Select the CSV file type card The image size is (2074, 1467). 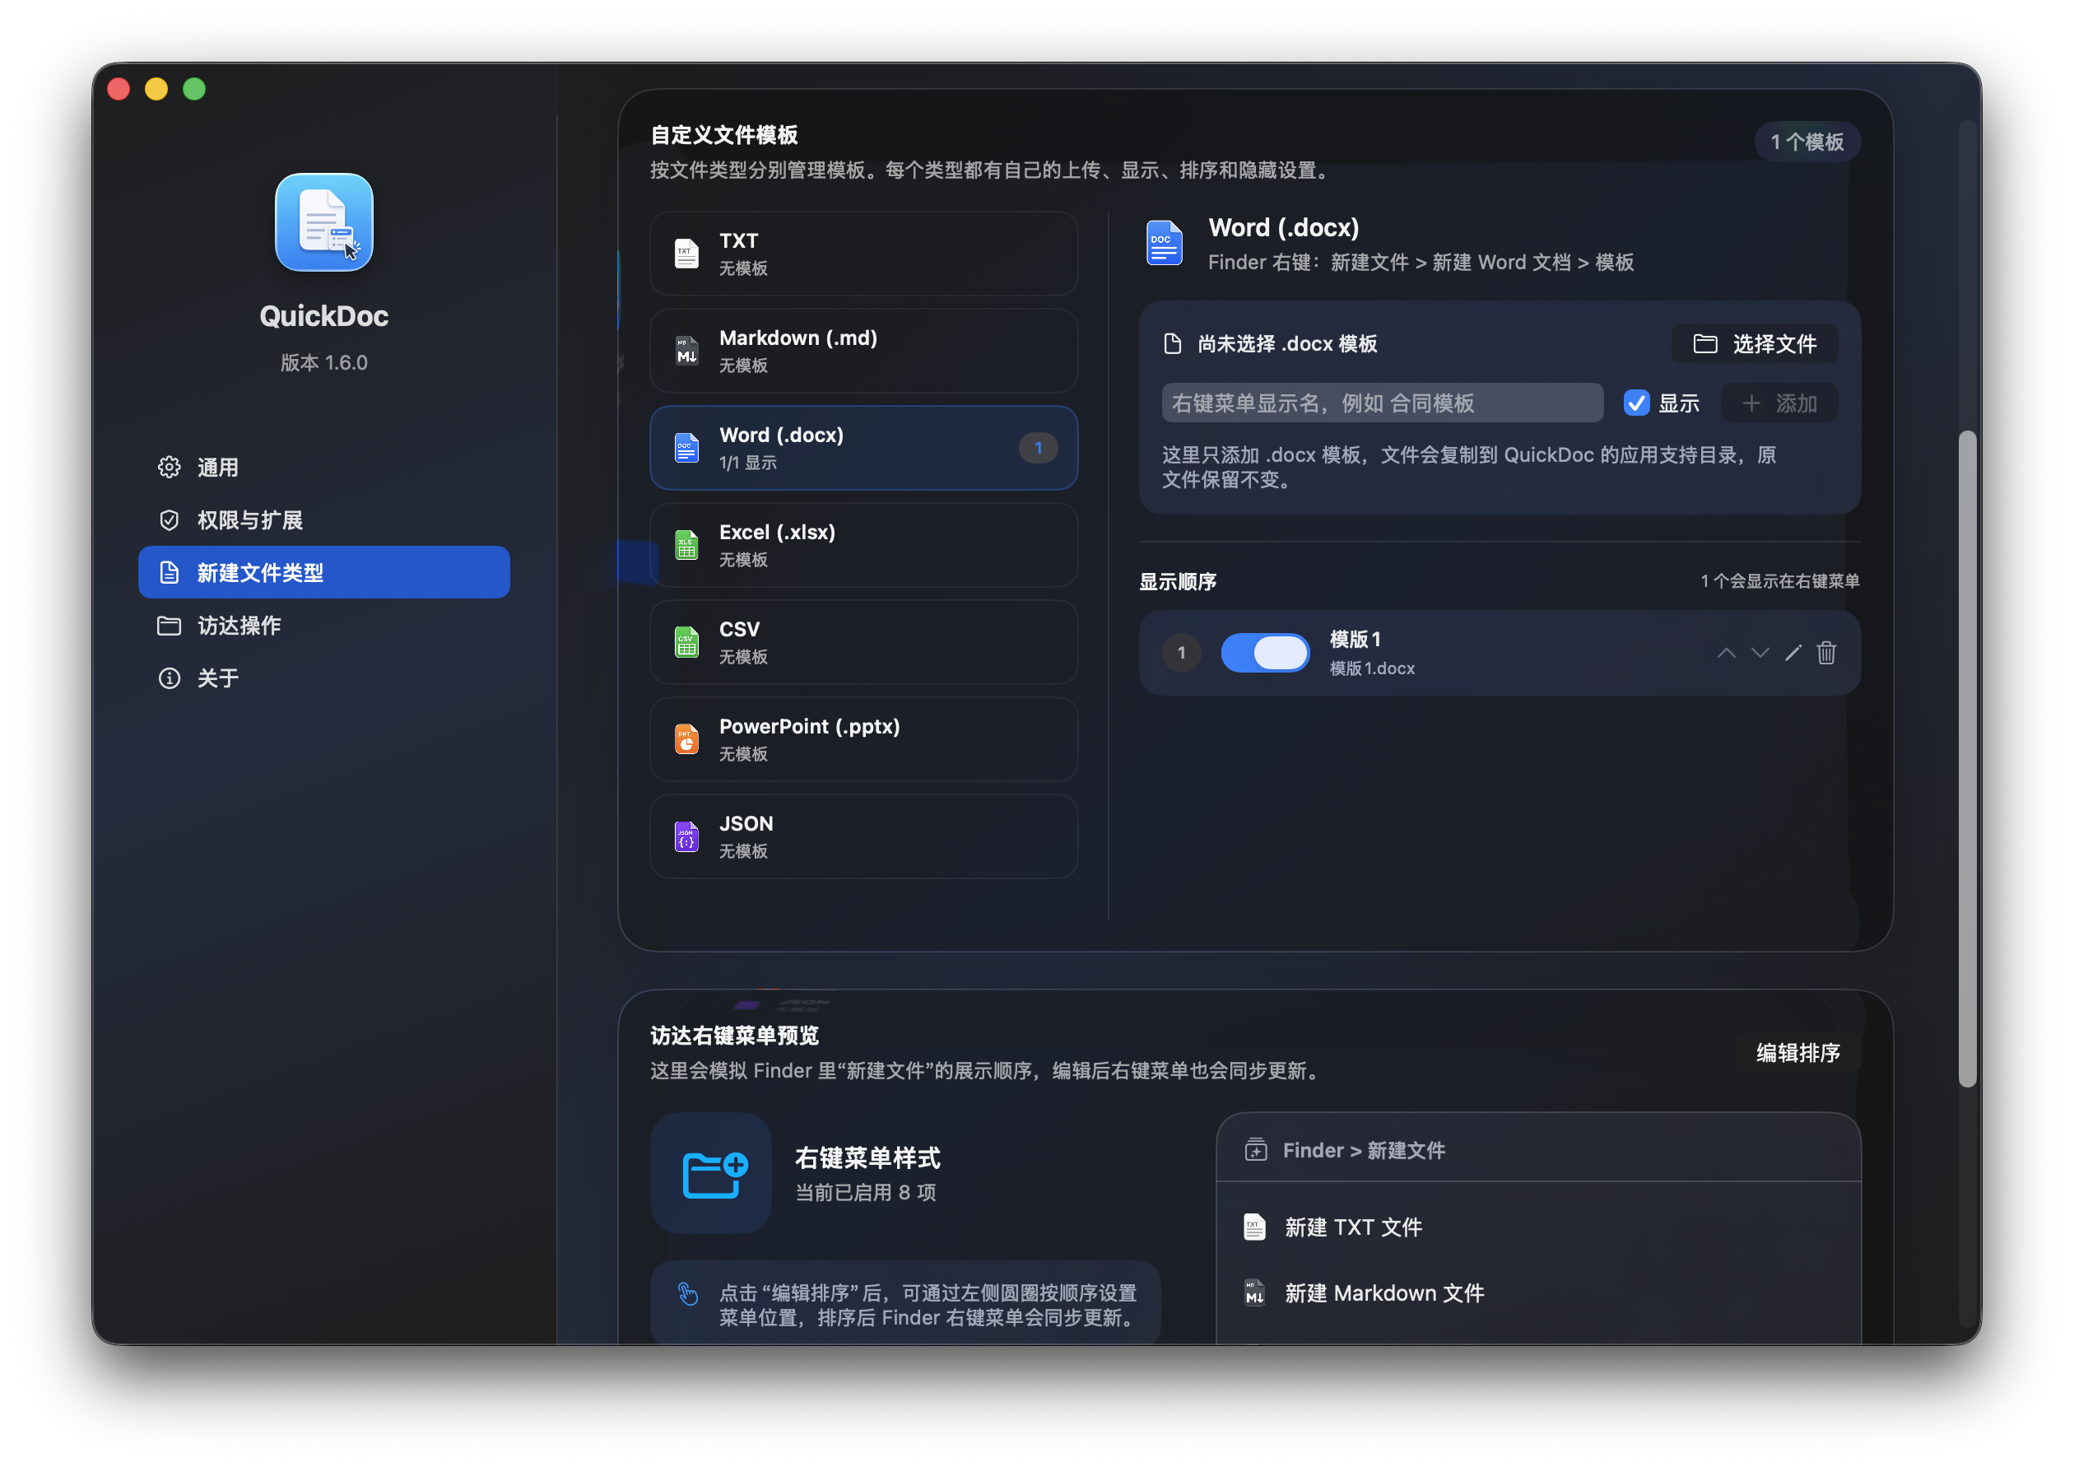[863, 641]
